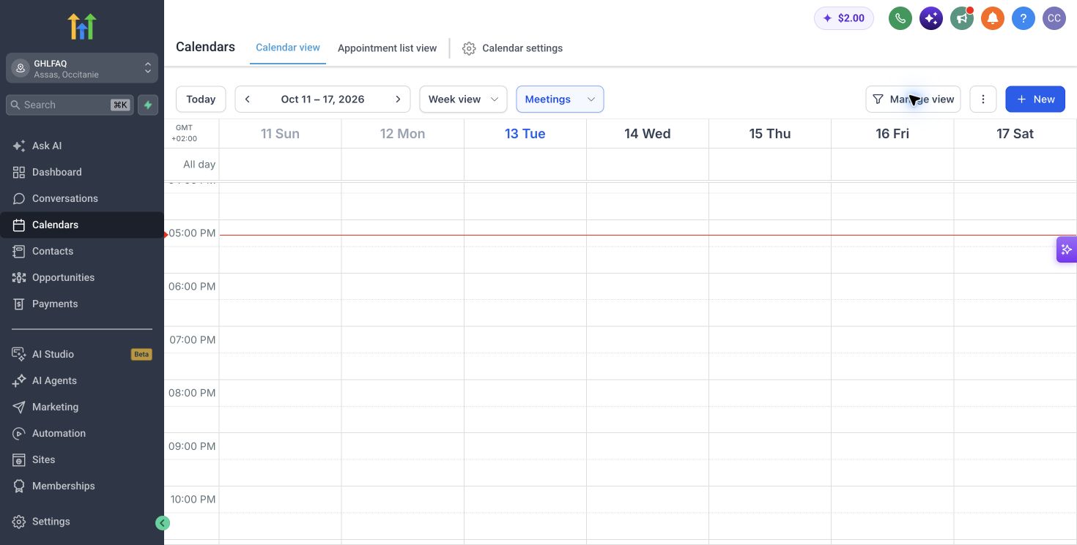Open Ask AI in sidebar

[82, 146]
